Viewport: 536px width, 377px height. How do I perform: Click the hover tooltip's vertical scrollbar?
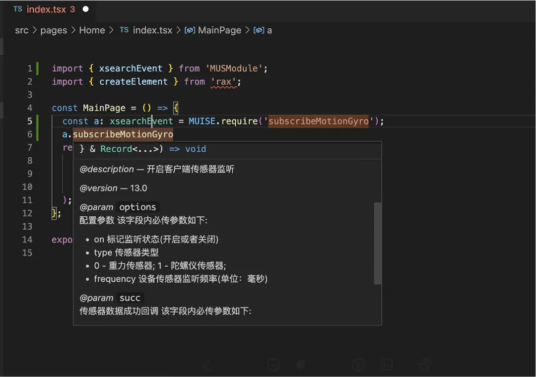pyautogui.click(x=378, y=243)
